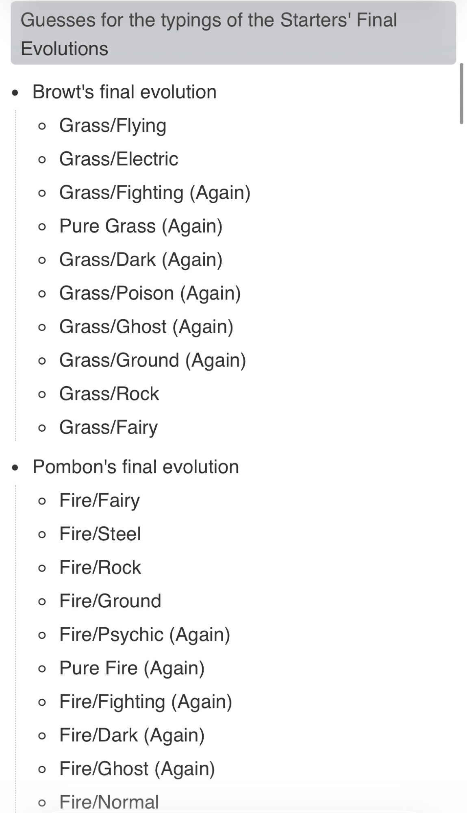Click the "Grass/Poison (Again)" entry

pos(150,293)
